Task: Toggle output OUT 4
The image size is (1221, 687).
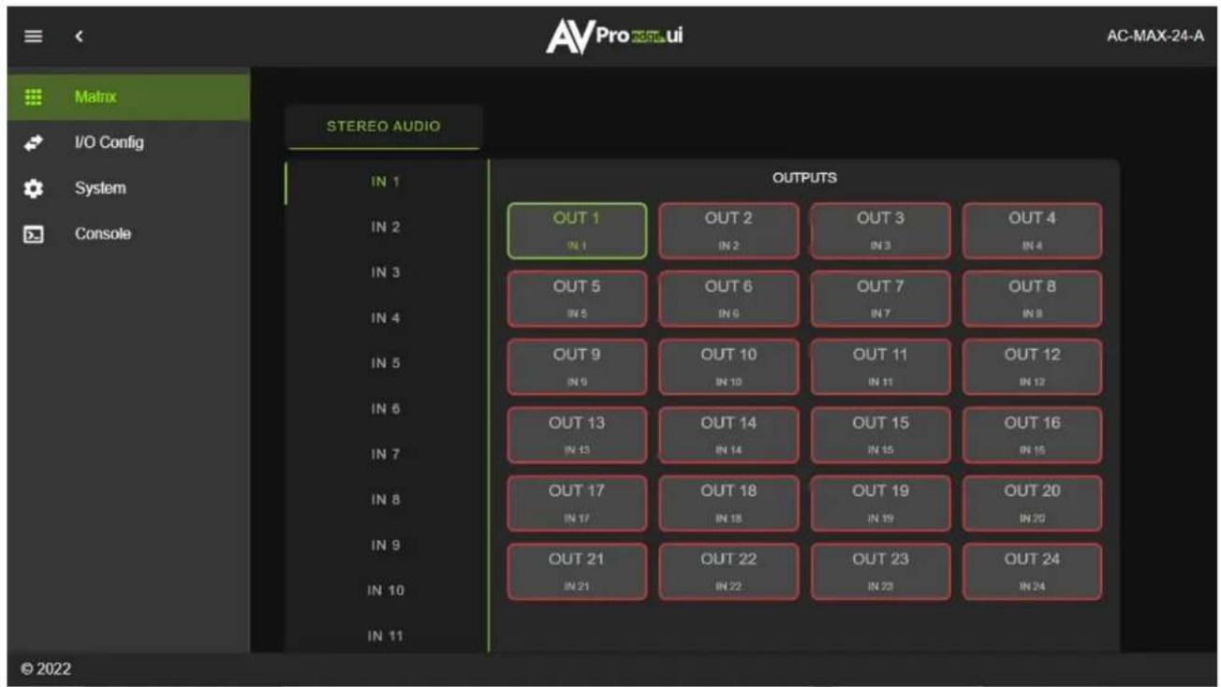Action: click(x=1032, y=230)
